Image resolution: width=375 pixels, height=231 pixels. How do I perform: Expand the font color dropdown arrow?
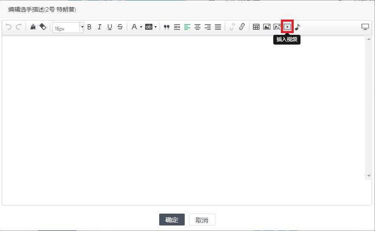click(141, 27)
